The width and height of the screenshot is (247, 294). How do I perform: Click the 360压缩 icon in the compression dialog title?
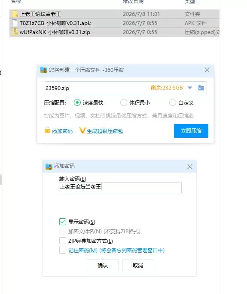tap(44, 70)
